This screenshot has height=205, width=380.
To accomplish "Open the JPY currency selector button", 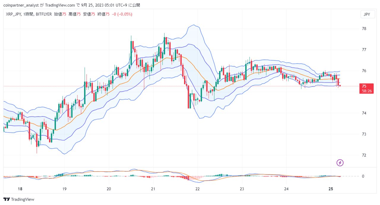I will pos(367,15).
